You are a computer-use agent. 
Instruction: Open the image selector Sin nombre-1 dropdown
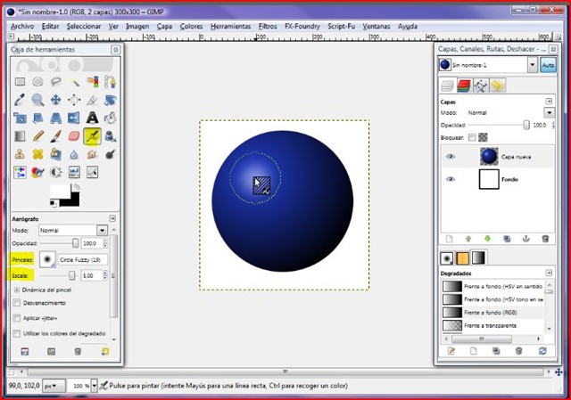pyautogui.click(x=533, y=65)
